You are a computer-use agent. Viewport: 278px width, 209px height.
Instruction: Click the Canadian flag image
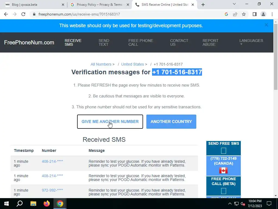223,170
